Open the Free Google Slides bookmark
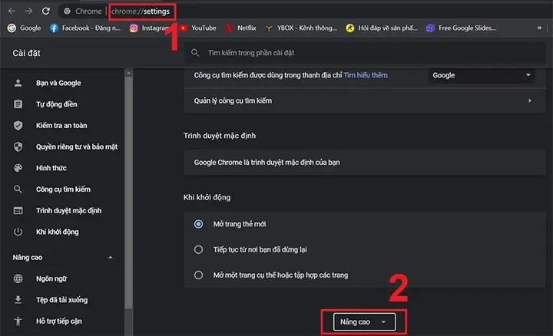The image size is (553, 336). pyautogui.click(x=461, y=28)
